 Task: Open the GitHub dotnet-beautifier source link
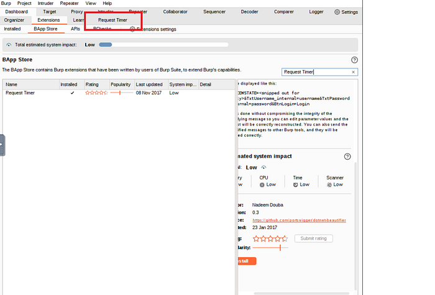point(299,220)
